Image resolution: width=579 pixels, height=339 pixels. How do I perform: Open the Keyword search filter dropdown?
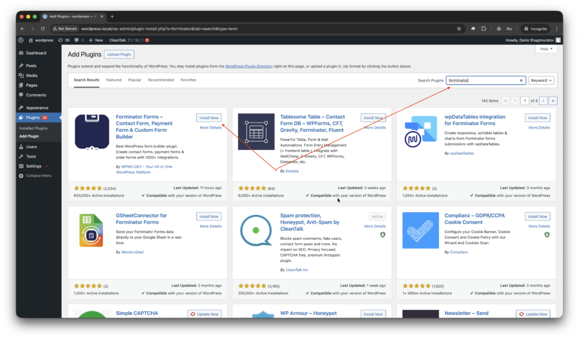tap(541, 80)
